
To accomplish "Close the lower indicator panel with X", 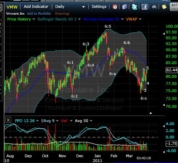I will [8, 120].
